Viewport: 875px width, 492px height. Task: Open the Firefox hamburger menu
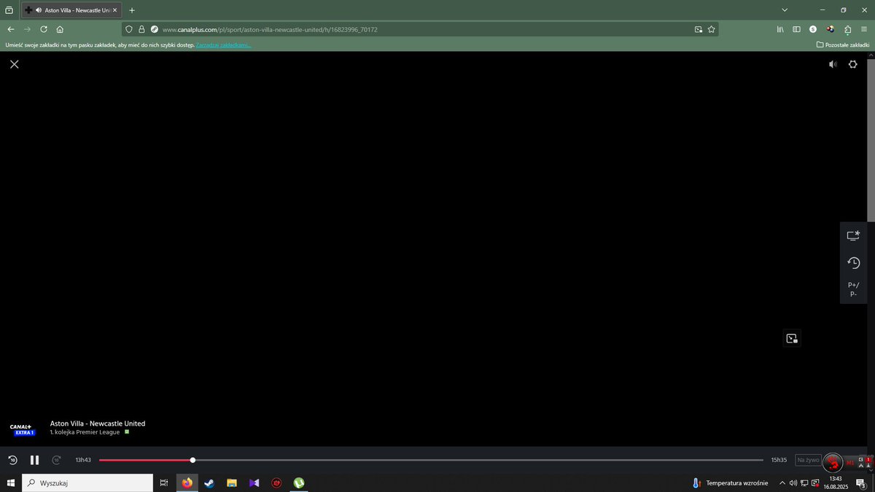864,29
